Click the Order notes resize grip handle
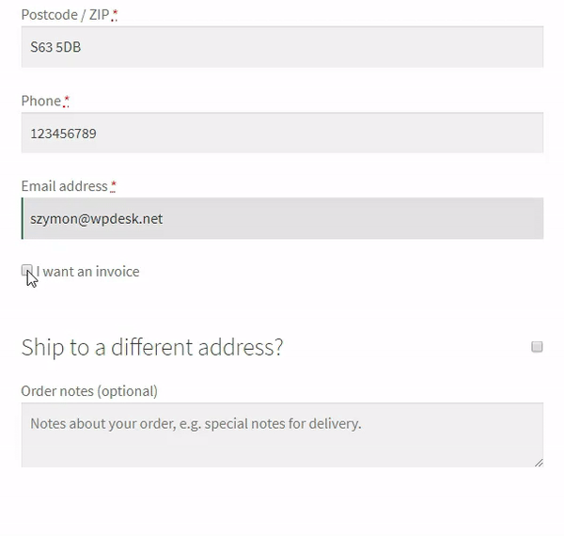564x536 pixels. tap(539, 462)
